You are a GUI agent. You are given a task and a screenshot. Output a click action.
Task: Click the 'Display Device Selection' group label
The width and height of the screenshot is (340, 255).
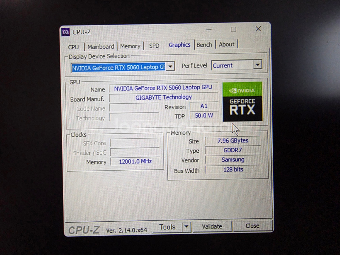[x=99, y=56]
